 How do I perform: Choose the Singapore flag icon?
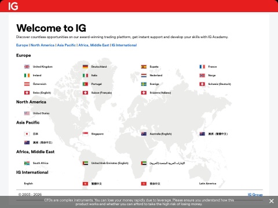click(x=85, y=134)
